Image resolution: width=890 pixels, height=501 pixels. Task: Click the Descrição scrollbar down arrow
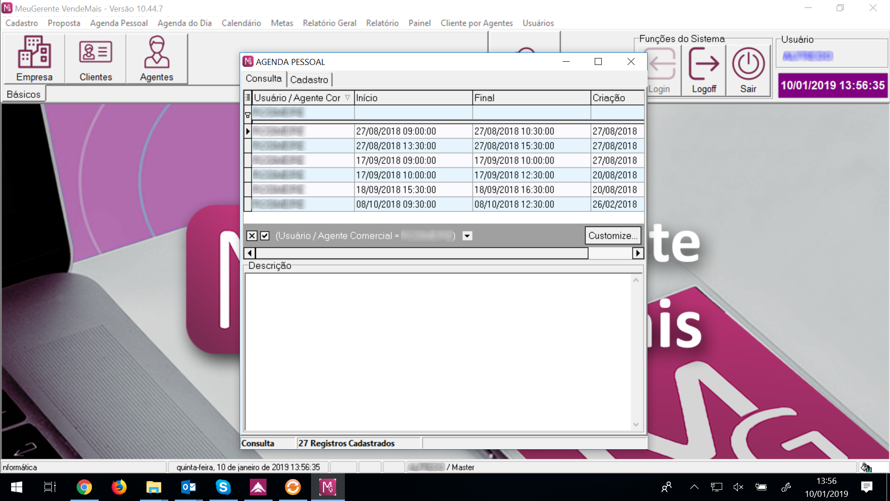(636, 424)
